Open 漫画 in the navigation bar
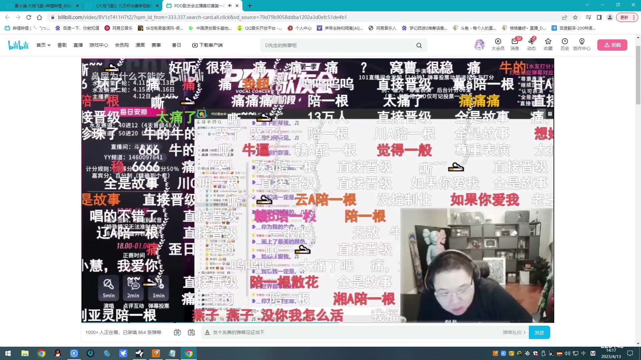 [140, 45]
